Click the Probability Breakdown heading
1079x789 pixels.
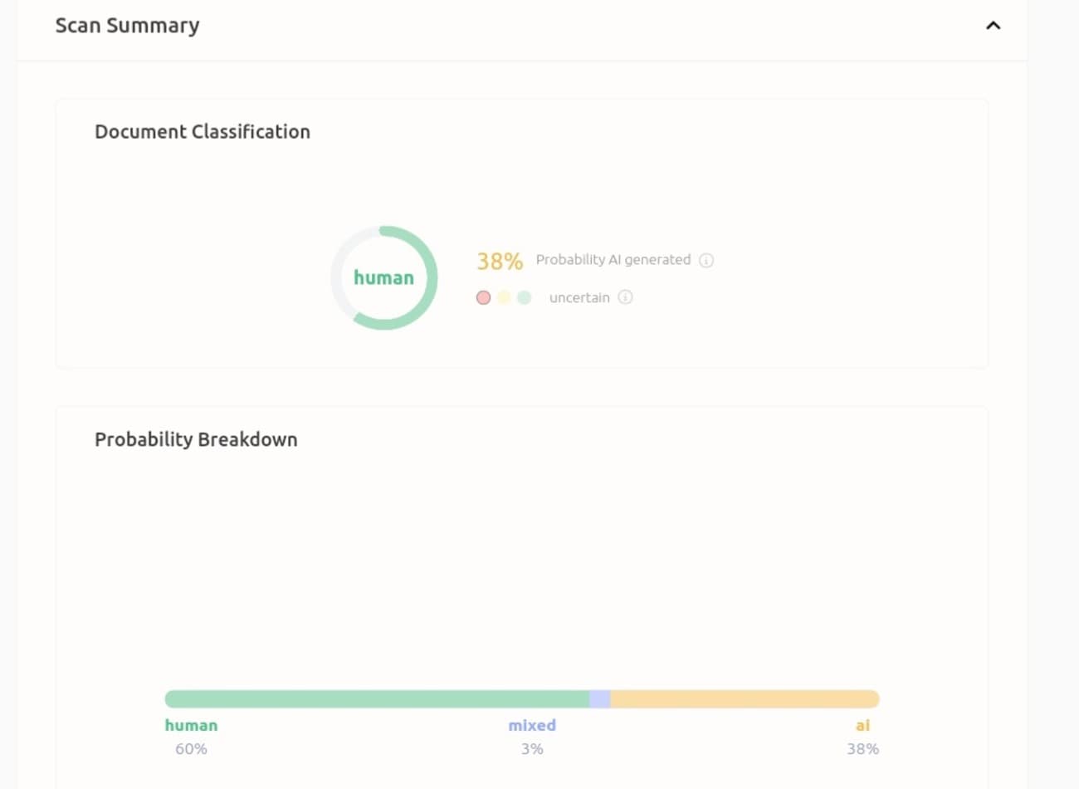coord(196,439)
